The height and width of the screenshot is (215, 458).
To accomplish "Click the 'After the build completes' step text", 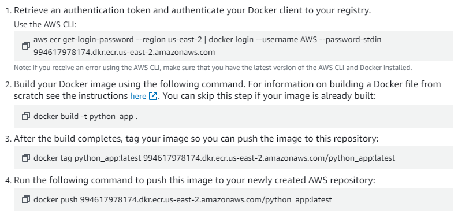I will [196, 139].
